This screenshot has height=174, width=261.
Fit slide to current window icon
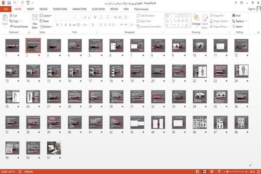coord(258,171)
